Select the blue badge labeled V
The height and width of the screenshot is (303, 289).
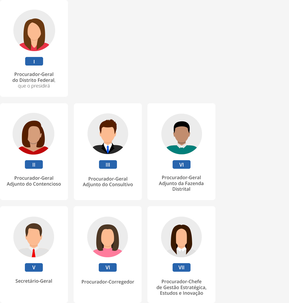coord(34,267)
